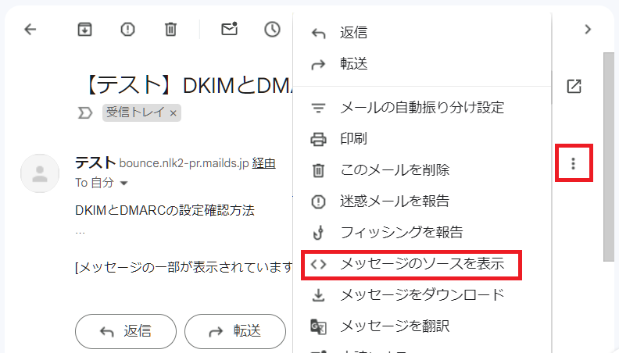Click body line DKIMとDMARCの設定確認方法
This screenshot has height=353, width=619.
[165, 210]
